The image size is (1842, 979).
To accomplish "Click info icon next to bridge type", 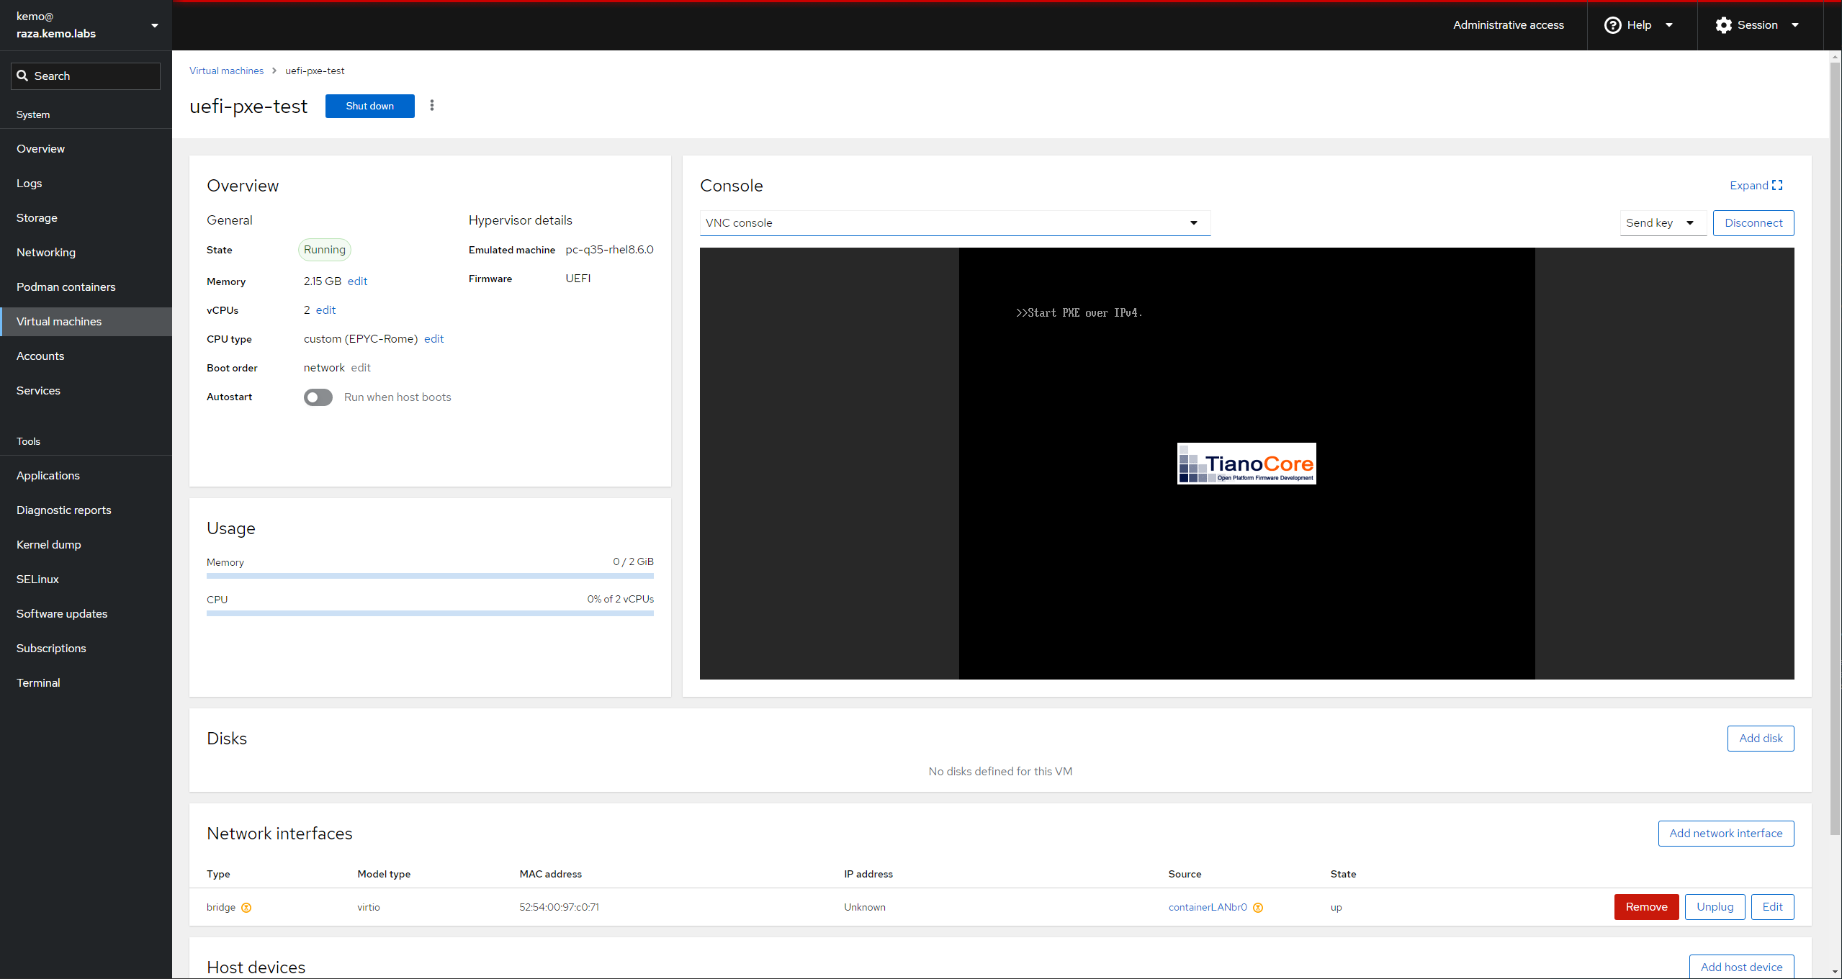I will coord(246,908).
